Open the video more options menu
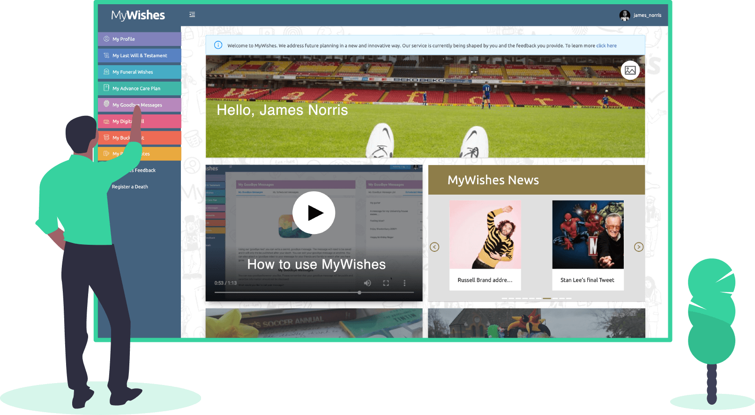The height and width of the screenshot is (415, 755). [x=404, y=283]
